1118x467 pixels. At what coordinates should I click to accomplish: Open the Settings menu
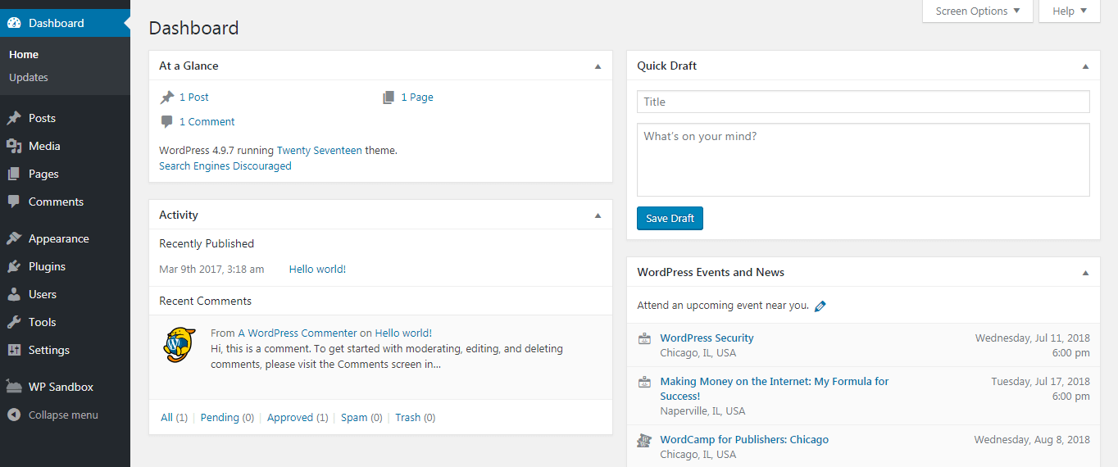[65, 350]
